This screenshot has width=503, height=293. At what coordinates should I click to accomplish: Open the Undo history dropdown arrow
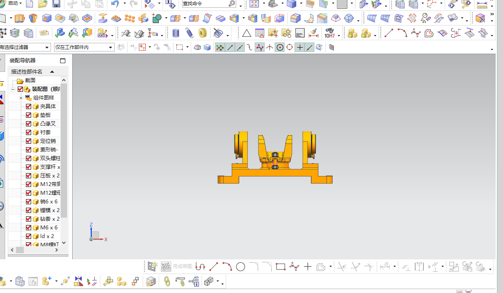125,3
